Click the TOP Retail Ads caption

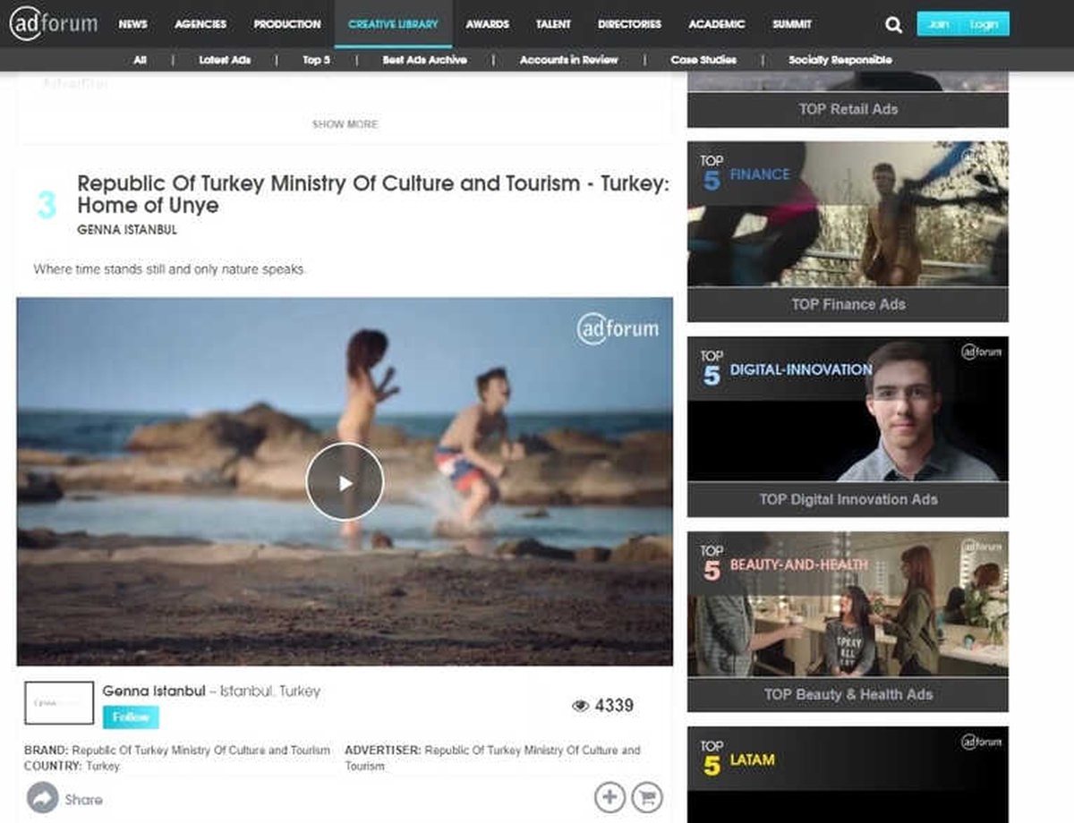coord(848,109)
